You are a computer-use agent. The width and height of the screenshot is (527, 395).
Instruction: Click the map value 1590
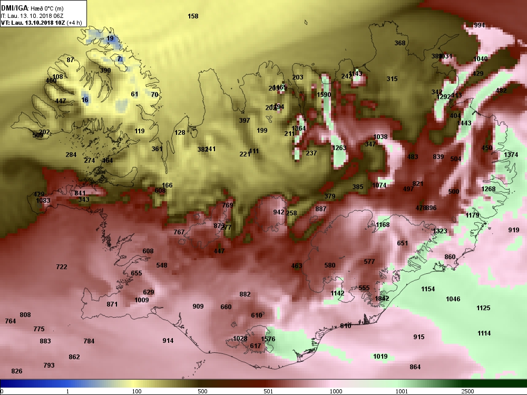point(324,95)
